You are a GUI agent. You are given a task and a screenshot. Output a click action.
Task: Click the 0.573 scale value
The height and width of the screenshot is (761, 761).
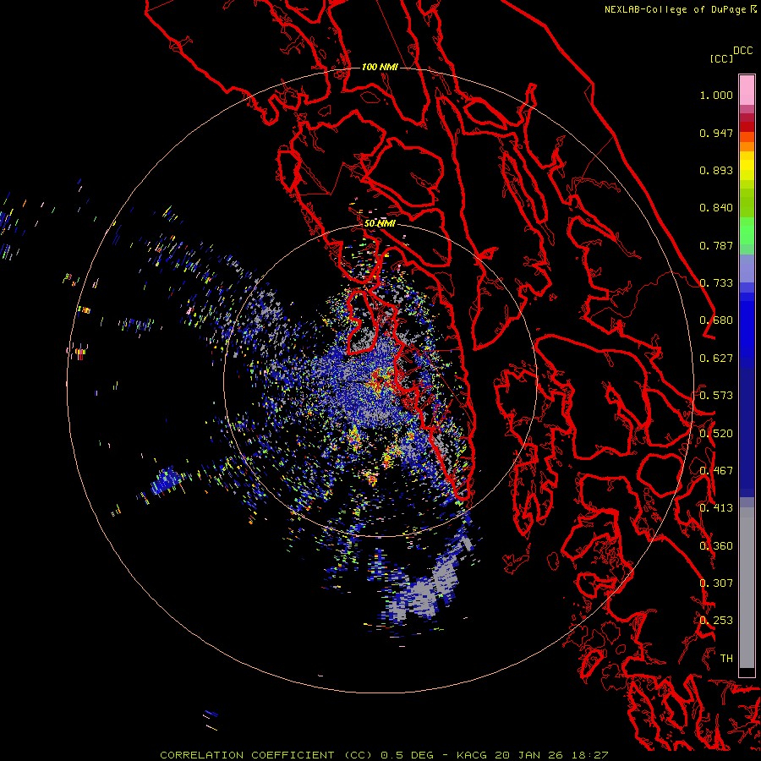click(716, 396)
